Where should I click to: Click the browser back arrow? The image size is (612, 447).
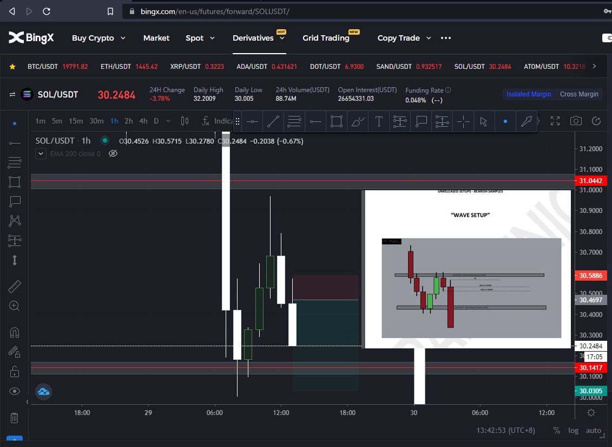click(x=12, y=11)
